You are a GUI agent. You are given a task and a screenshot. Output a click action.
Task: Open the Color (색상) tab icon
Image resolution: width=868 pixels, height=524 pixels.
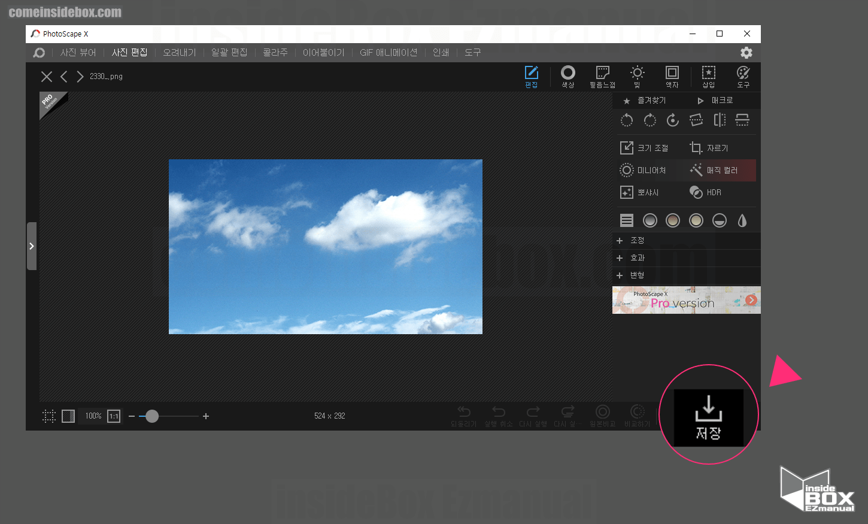tap(567, 76)
